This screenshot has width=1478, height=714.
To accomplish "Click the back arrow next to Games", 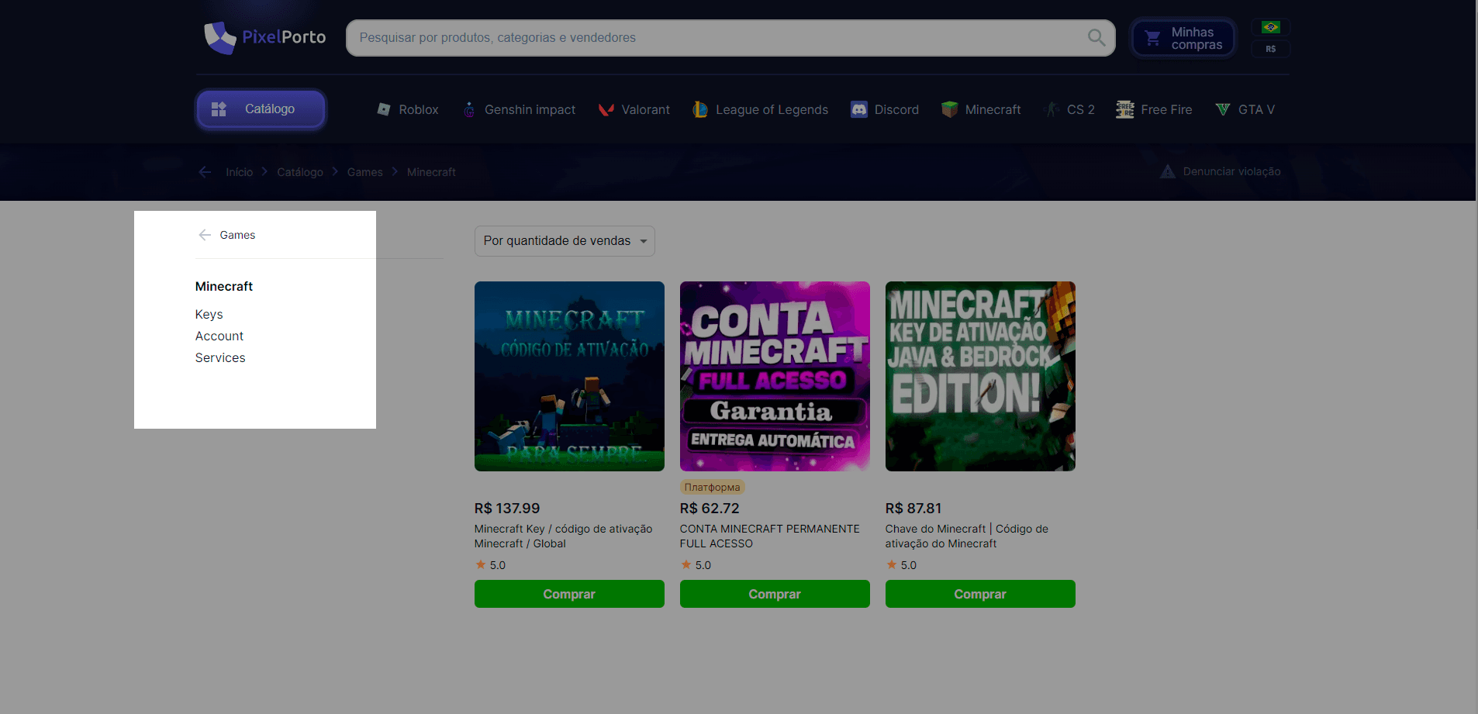I will pyautogui.click(x=205, y=235).
